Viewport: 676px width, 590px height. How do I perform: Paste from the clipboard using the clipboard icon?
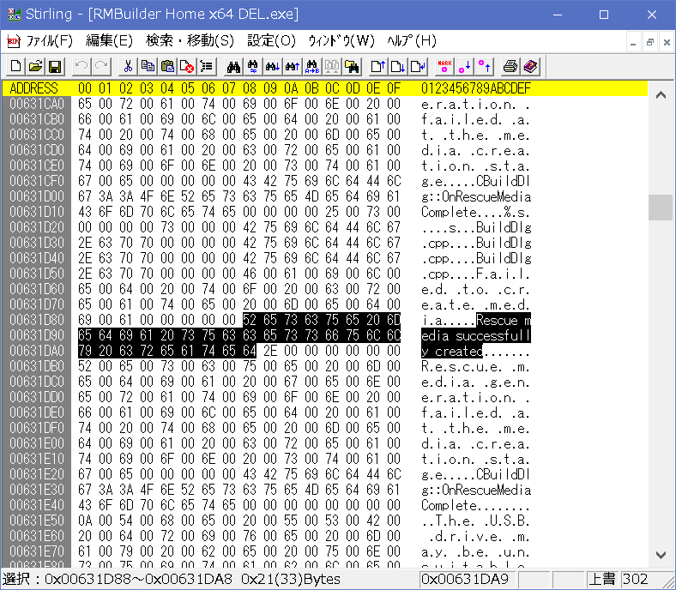pos(167,66)
